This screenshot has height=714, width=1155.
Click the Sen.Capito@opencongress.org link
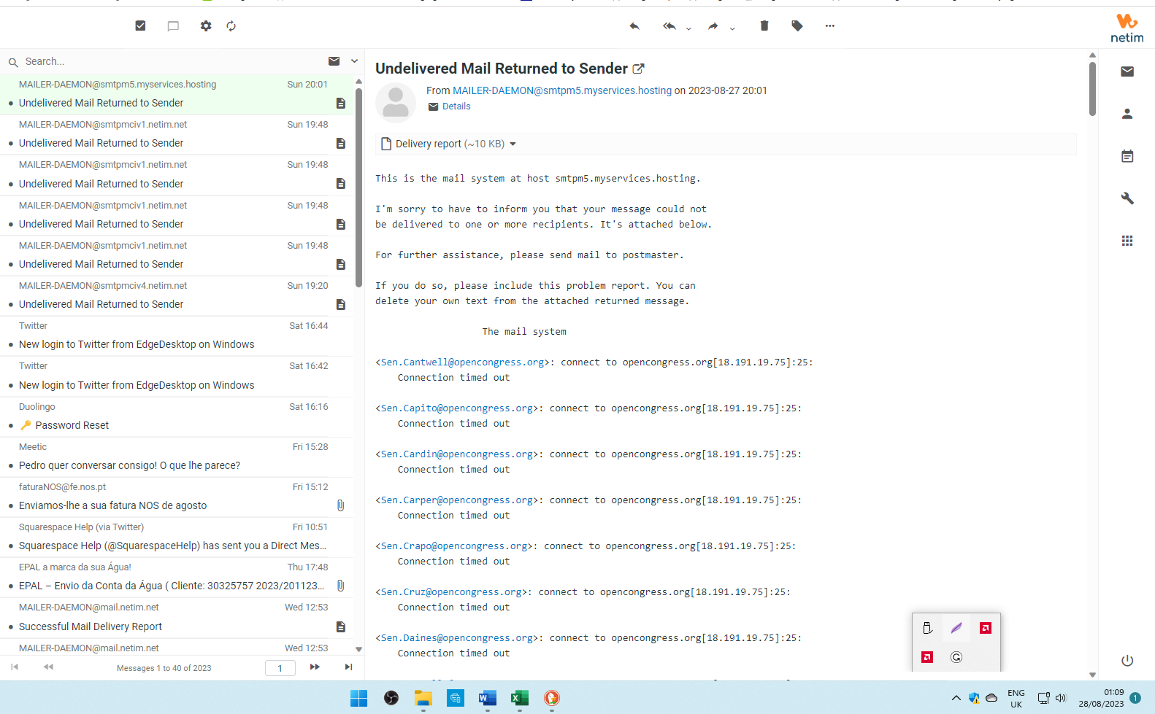457,408
